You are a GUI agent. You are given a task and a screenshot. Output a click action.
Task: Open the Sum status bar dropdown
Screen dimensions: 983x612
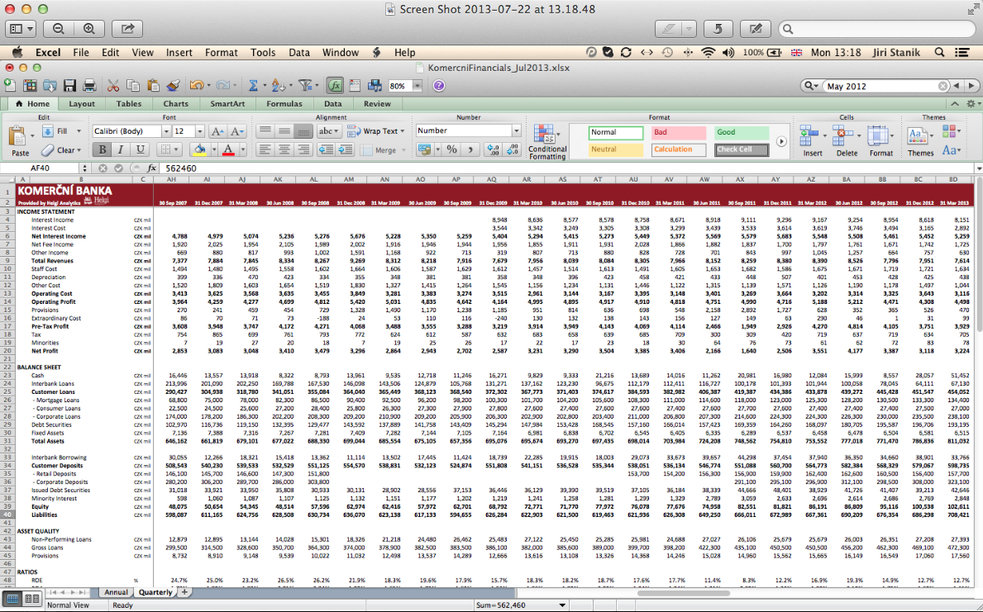pyautogui.click(x=562, y=605)
